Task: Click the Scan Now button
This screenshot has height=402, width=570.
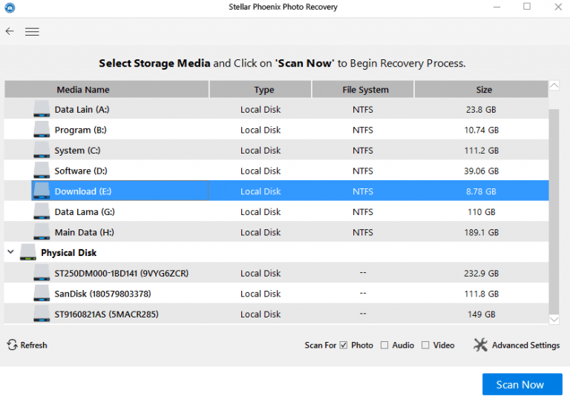Action: click(522, 384)
